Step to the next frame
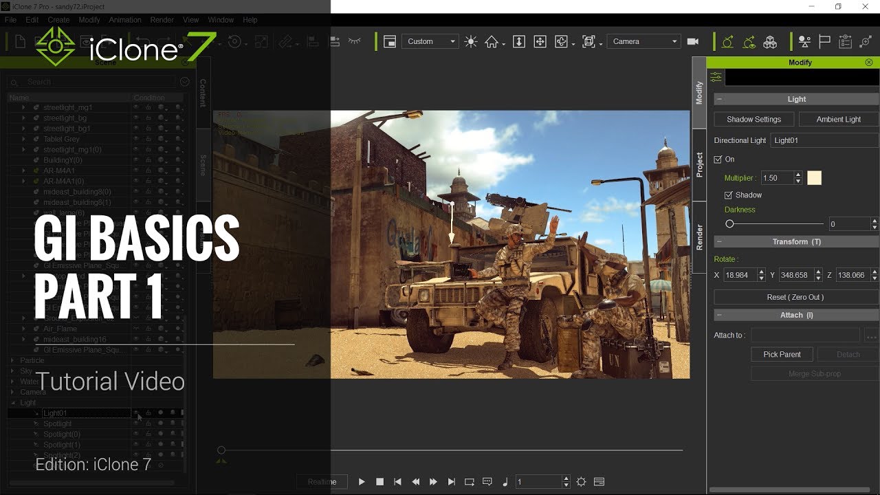This screenshot has width=880, height=495. pyautogui.click(x=433, y=482)
